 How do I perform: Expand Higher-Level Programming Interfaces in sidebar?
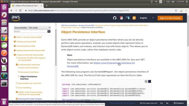(17, 92)
